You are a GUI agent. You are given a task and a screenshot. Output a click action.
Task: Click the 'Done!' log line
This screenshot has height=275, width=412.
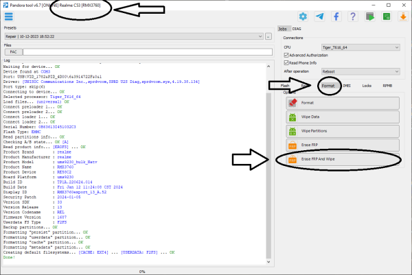point(9,257)
